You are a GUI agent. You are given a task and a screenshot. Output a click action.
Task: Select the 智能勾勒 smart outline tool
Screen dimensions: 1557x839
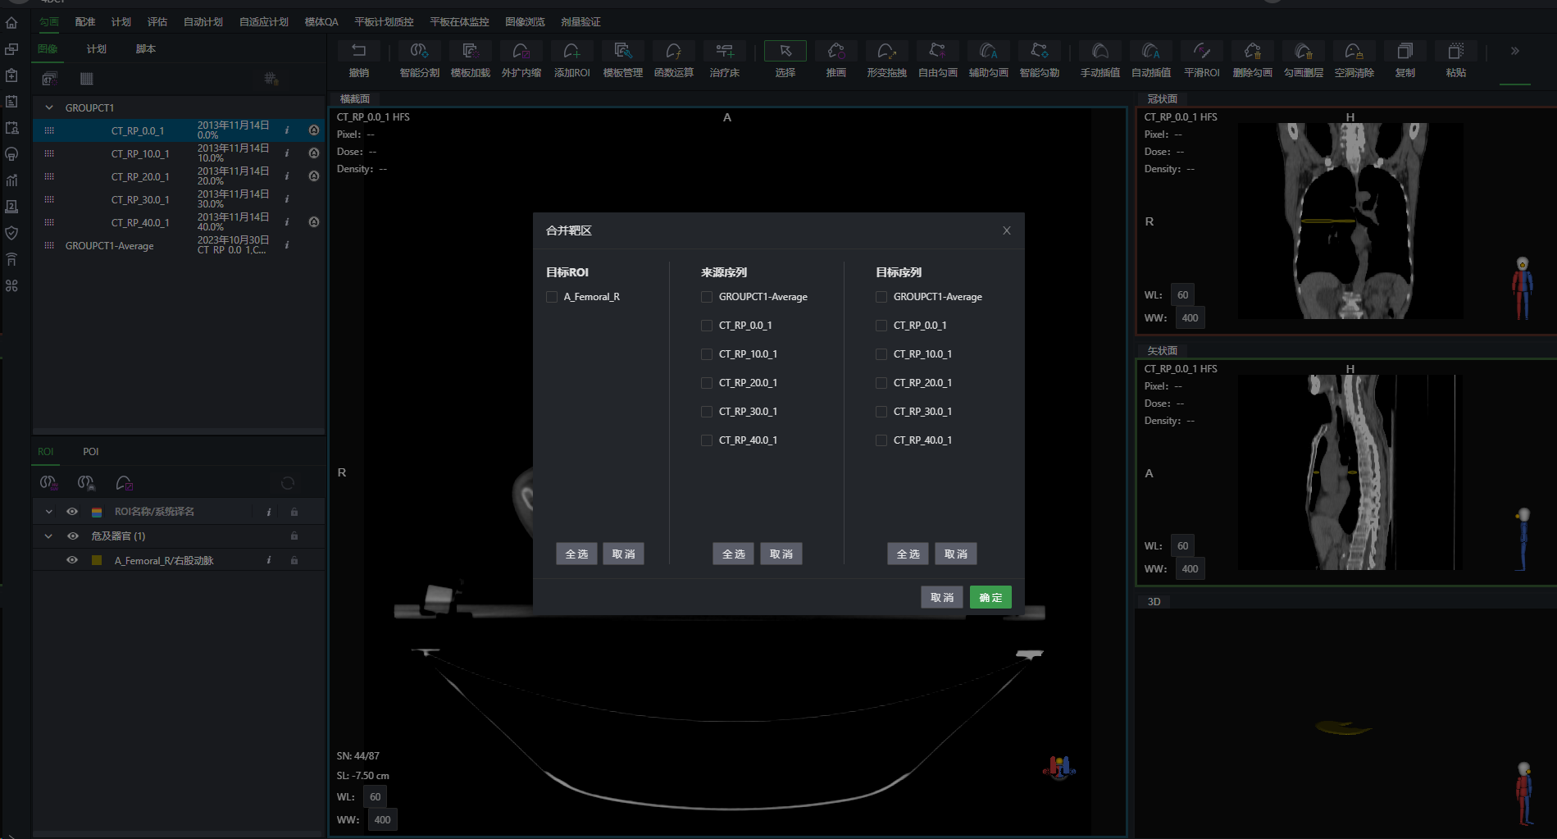[1040, 52]
